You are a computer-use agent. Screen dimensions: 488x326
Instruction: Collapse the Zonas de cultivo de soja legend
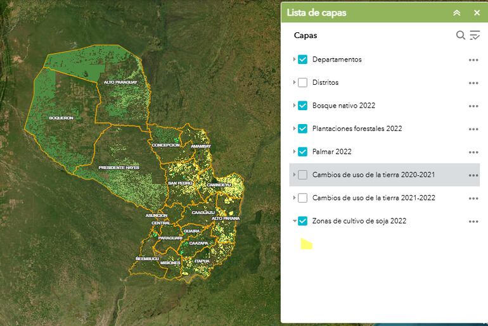click(294, 222)
